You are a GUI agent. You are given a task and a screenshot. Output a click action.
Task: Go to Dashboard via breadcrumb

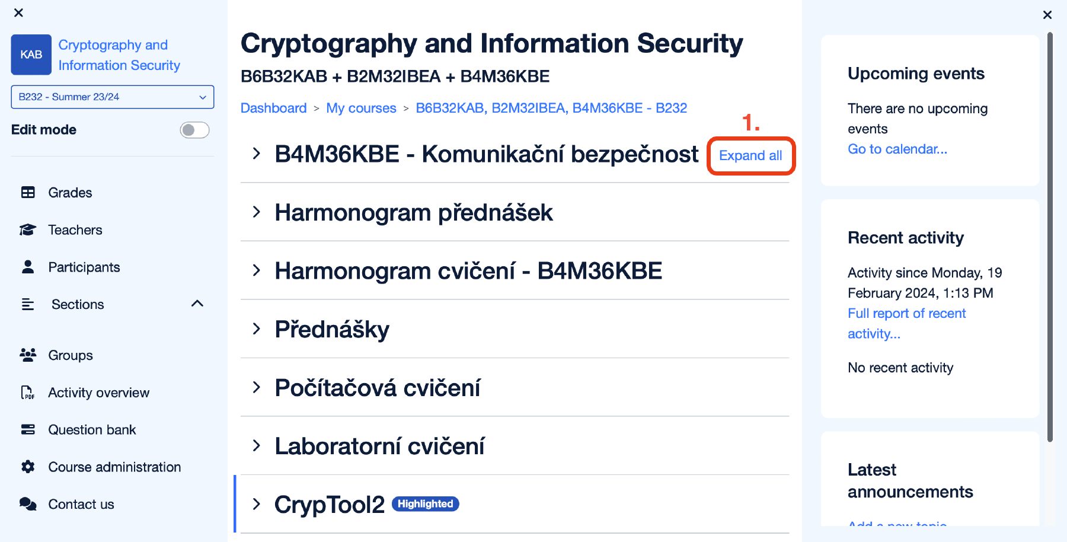273,108
